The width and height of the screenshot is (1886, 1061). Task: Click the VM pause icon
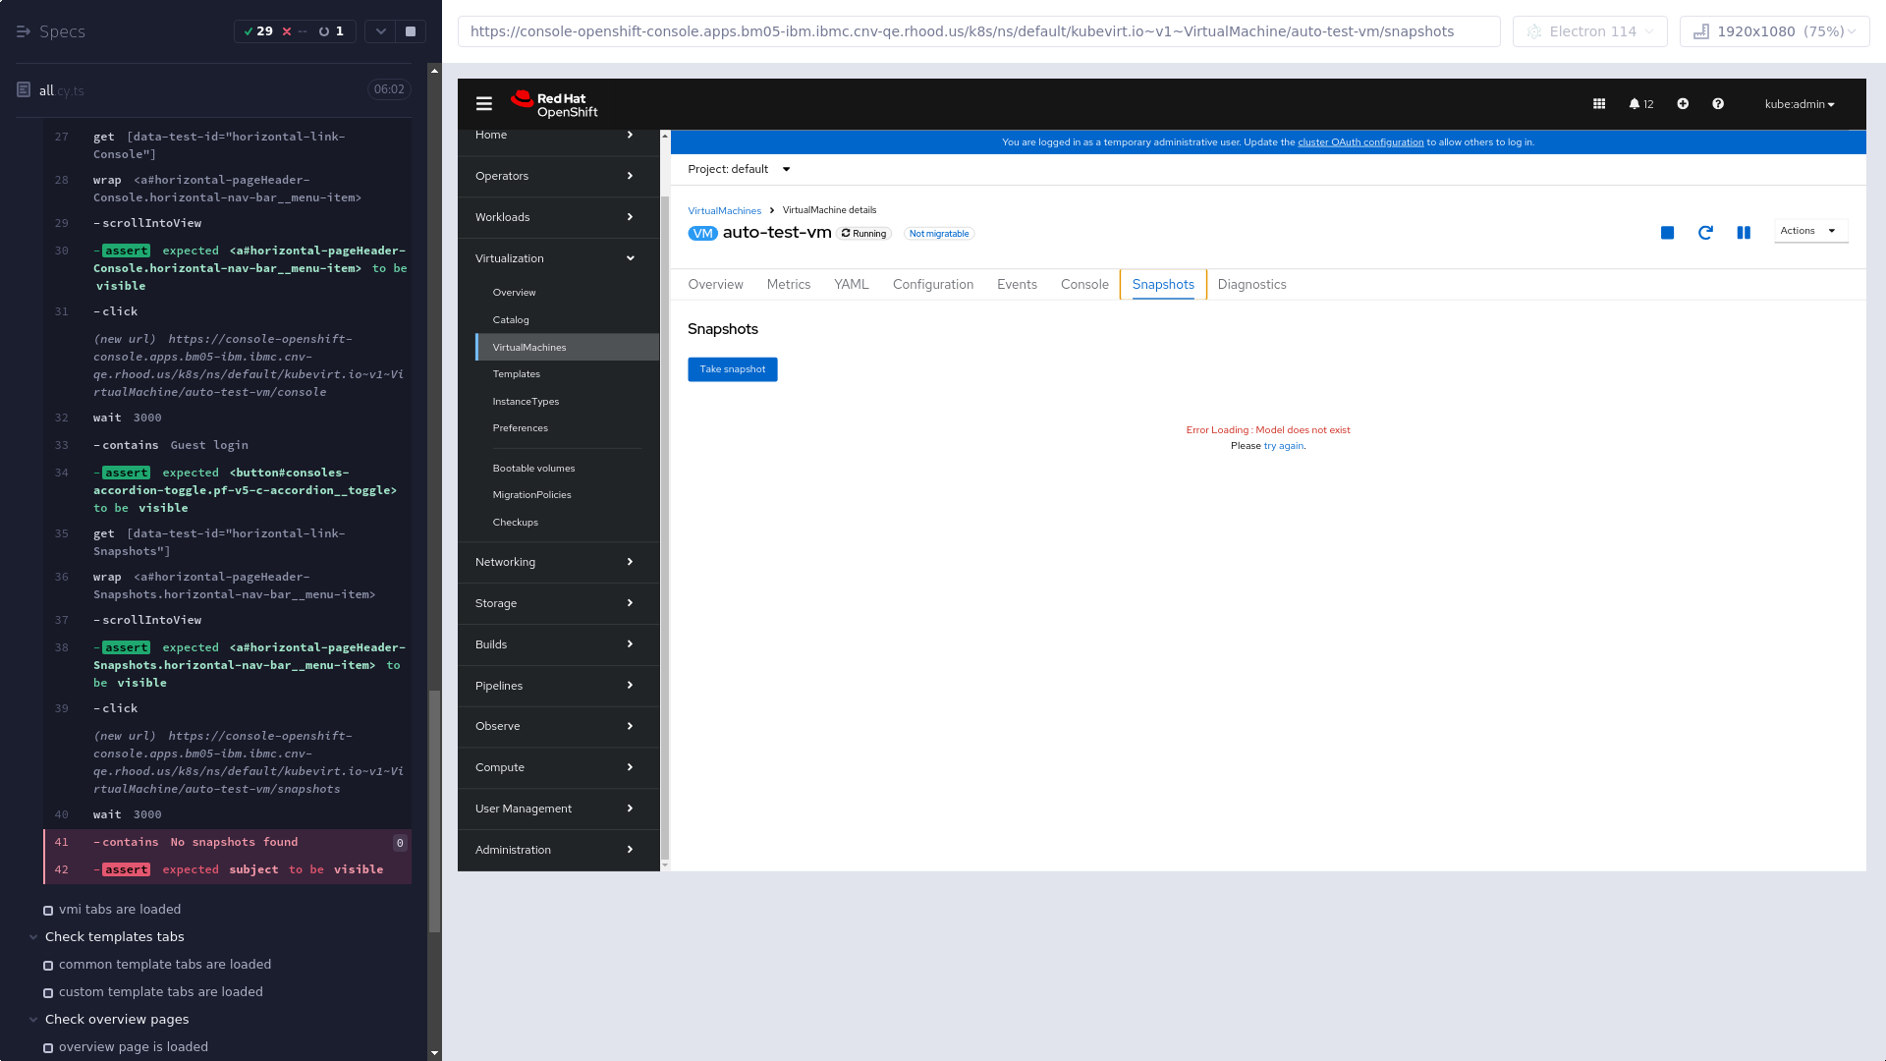[x=1744, y=233]
